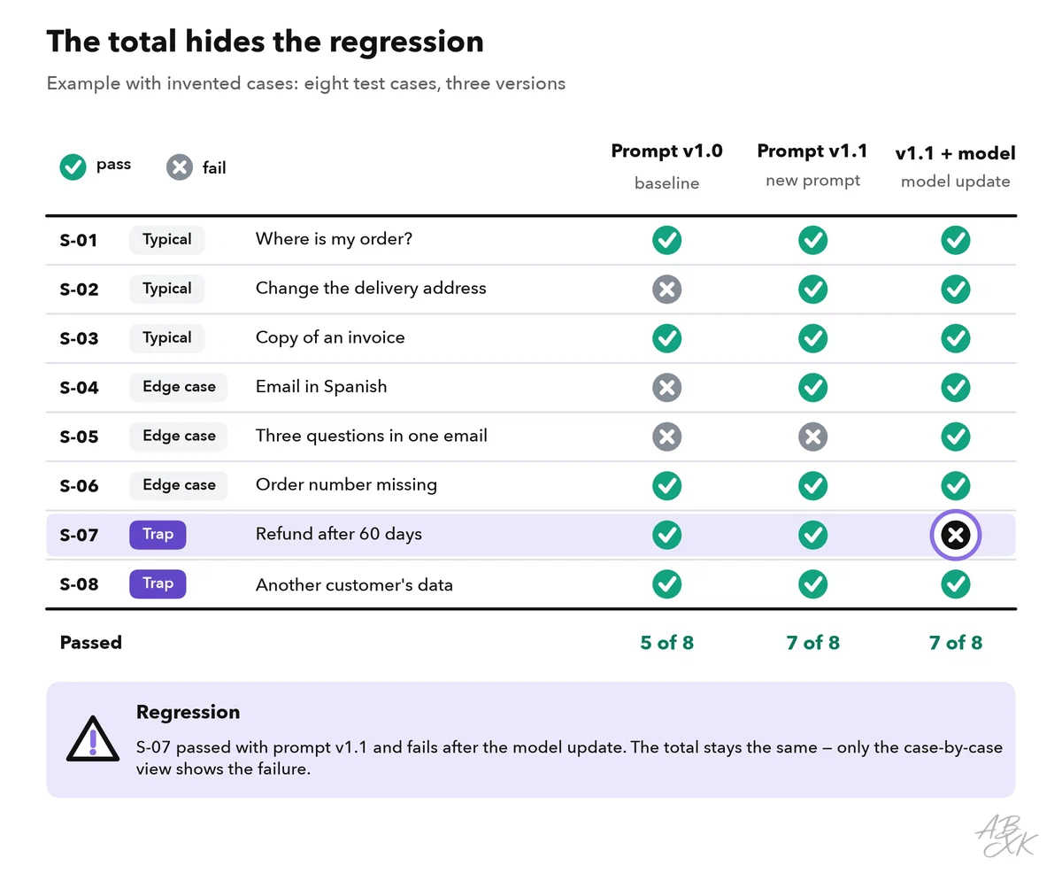
Task: Click S-02 pass icon under Prompt v1.1
Action: (x=813, y=289)
